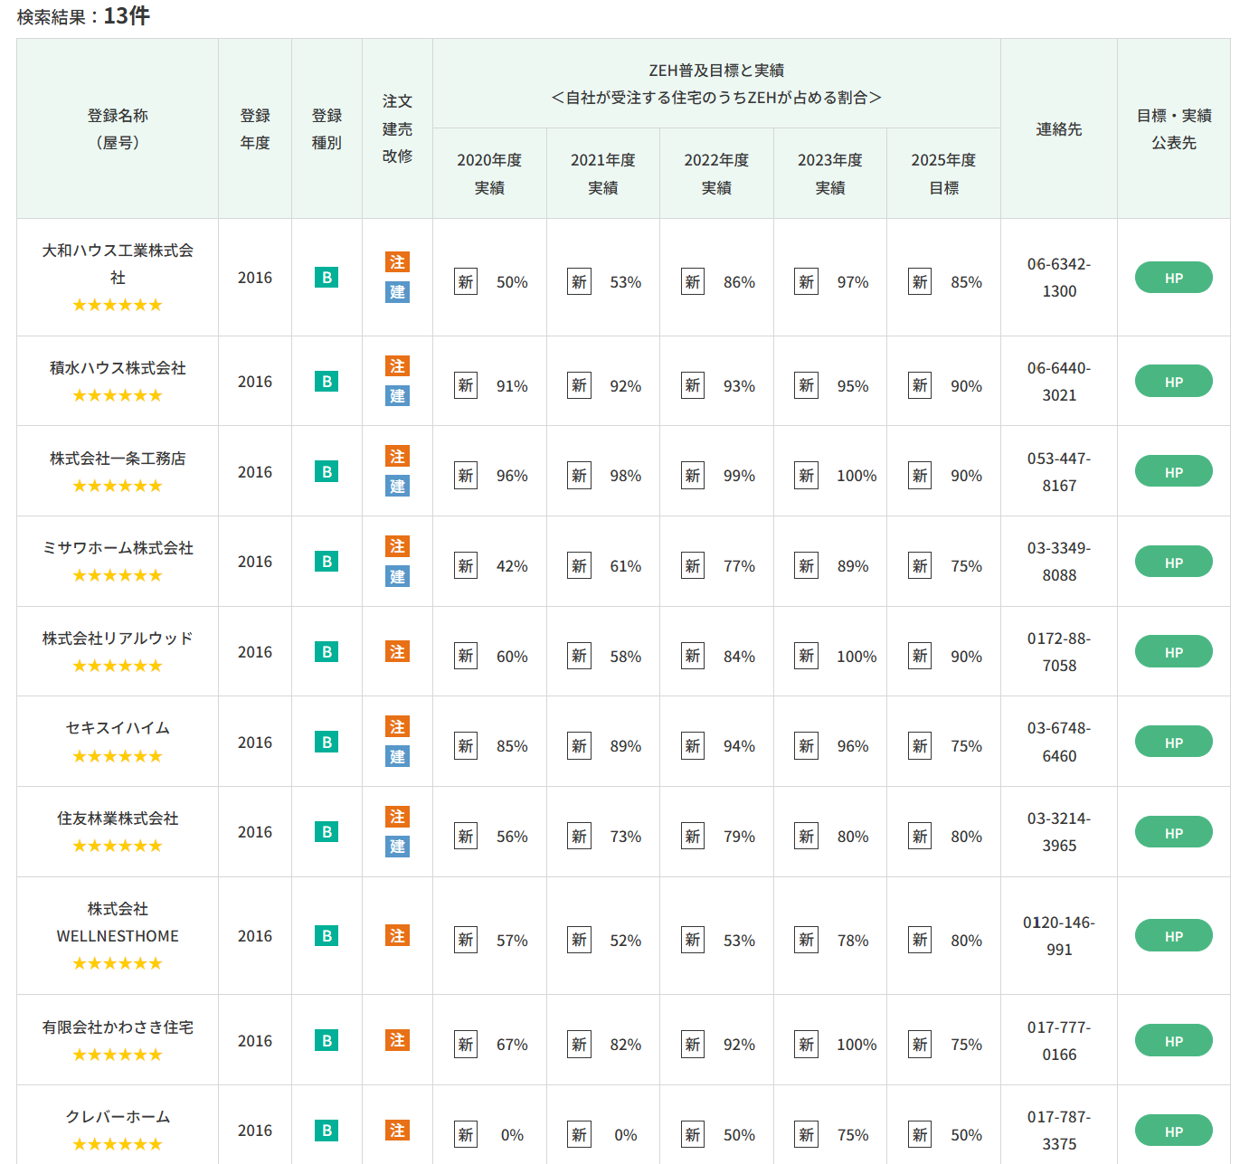1240x1164 pixels.
Task: Select the company name ミサワホーム株式会社
Action: tap(118, 548)
